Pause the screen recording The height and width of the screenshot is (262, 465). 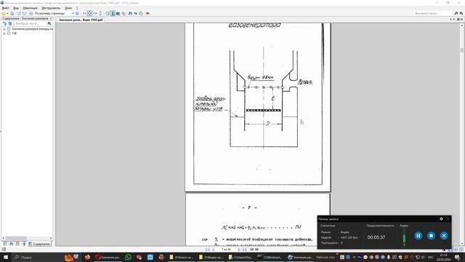pyautogui.click(x=418, y=236)
